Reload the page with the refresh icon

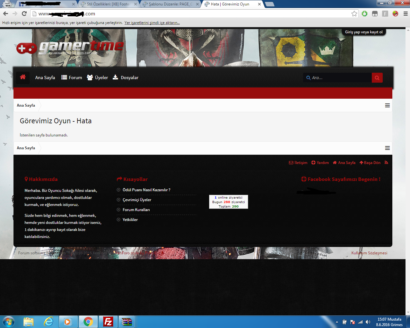(24, 13)
